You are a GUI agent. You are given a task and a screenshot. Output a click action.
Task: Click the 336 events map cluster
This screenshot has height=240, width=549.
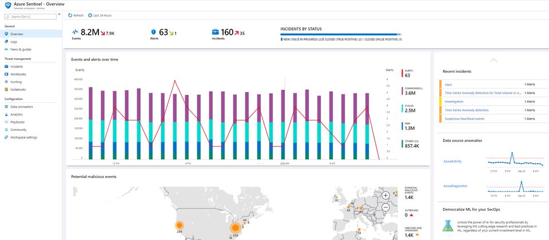tap(235, 228)
